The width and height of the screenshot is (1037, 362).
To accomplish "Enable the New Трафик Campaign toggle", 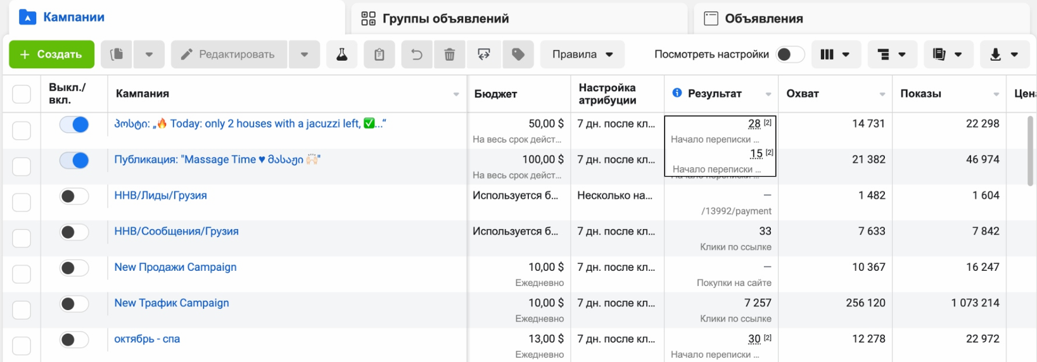I will coord(74,304).
